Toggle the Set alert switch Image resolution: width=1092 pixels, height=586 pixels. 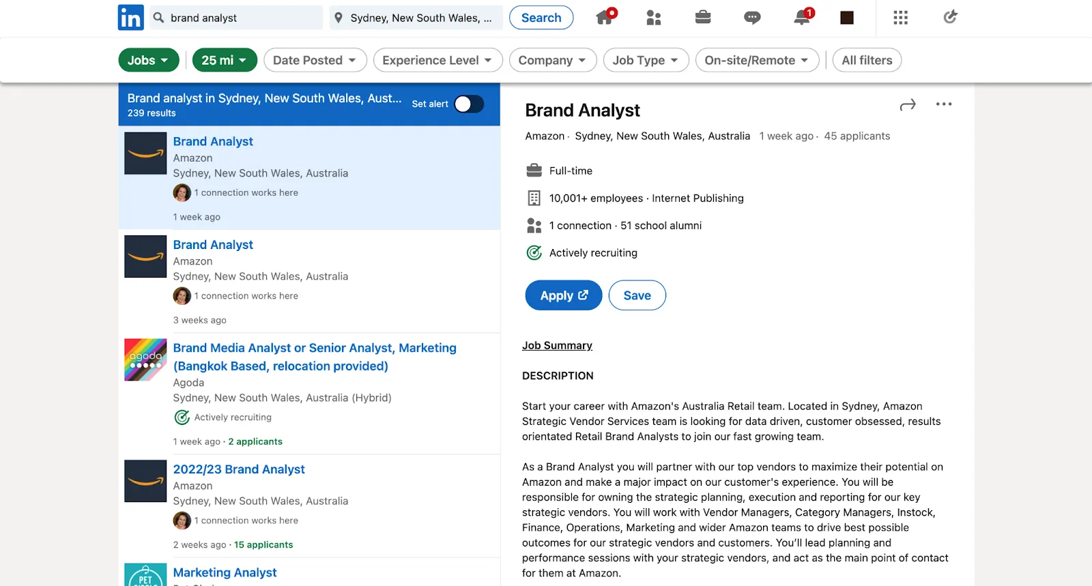[469, 104]
